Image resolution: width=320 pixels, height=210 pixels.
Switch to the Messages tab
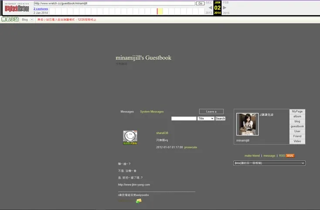click(x=127, y=111)
